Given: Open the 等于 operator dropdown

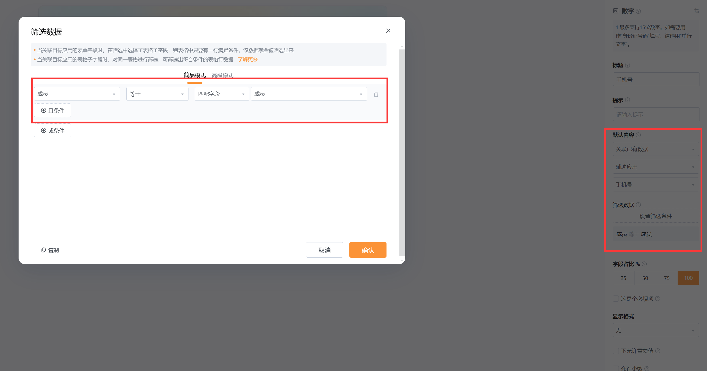Looking at the screenshot, I should 157,94.
